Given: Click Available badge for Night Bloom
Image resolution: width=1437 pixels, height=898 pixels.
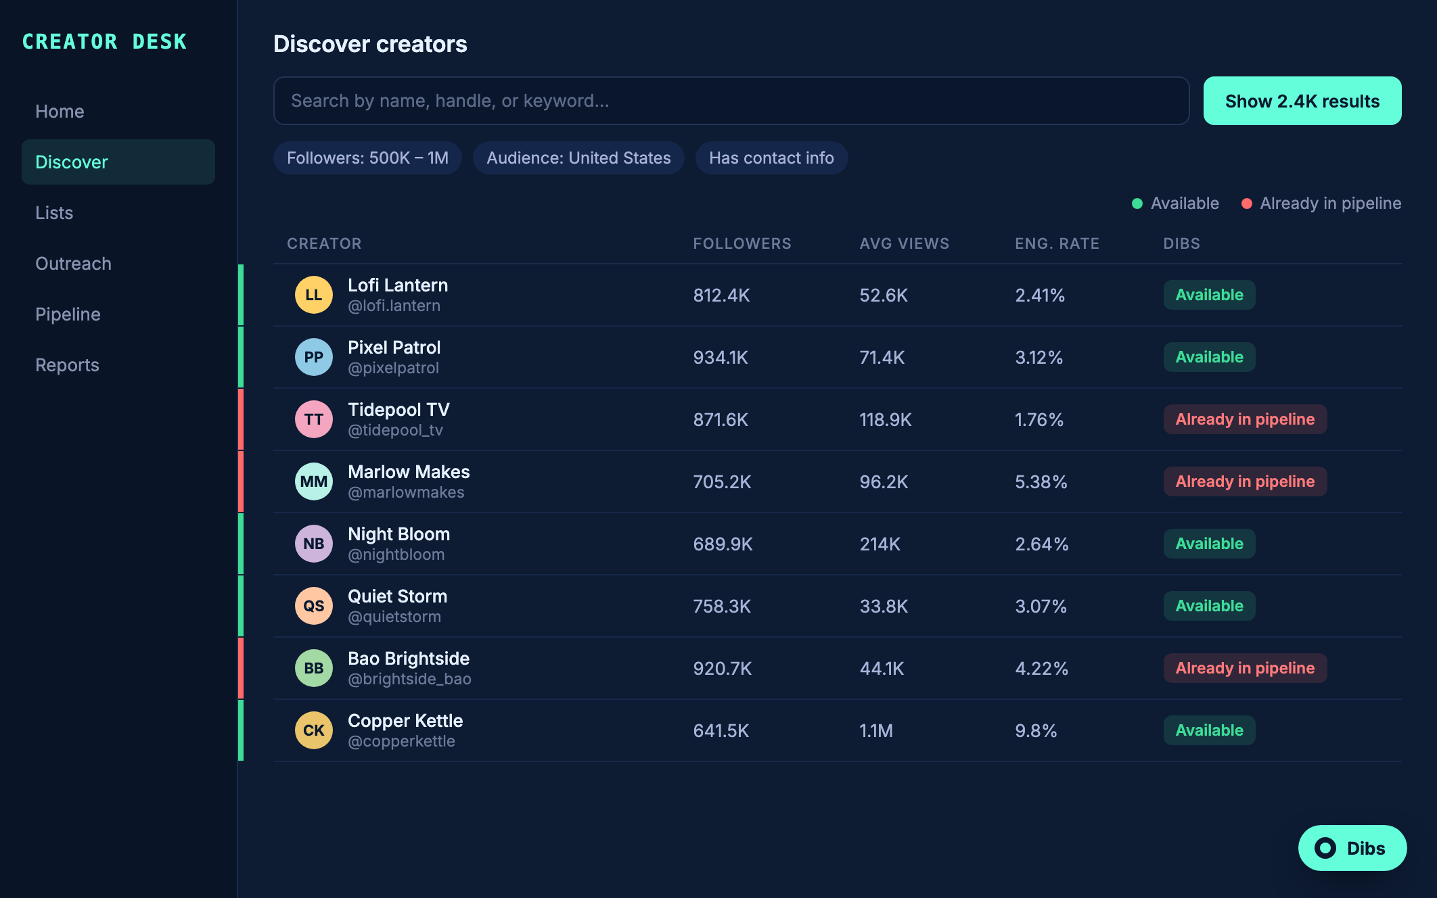Looking at the screenshot, I should point(1209,544).
